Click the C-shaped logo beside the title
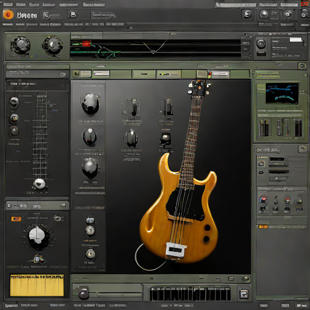The width and height of the screenshot is (310, 310). coord(45,15)
